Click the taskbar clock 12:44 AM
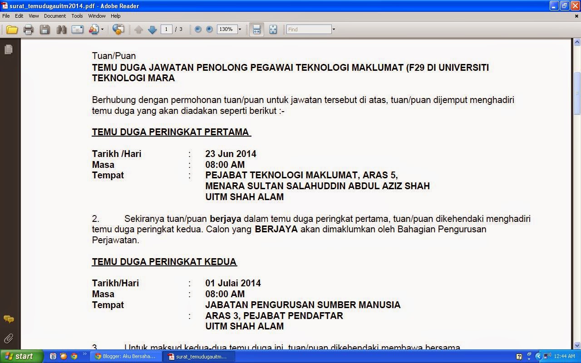Viewport: 581px width, 363px height. [565, 357]
